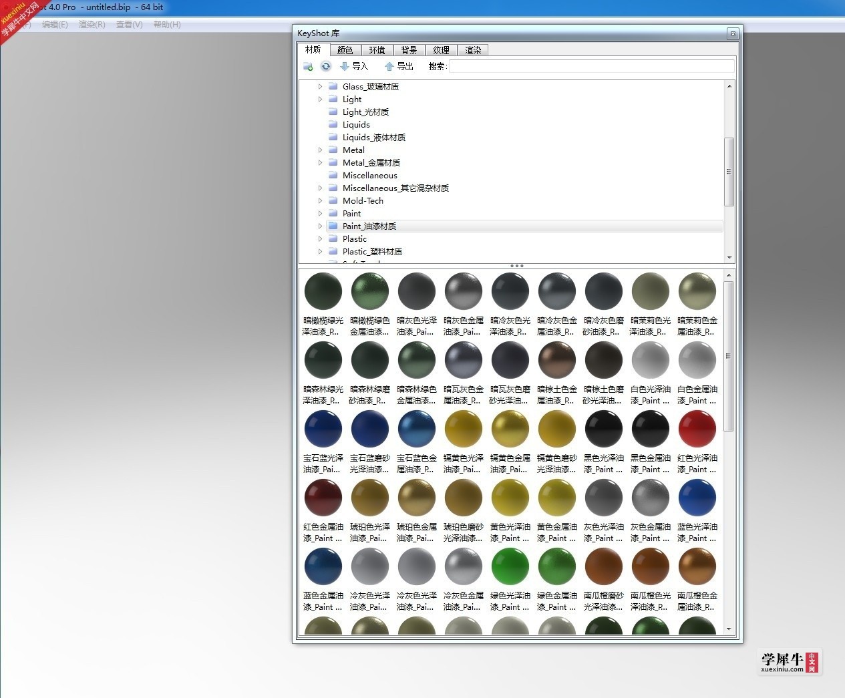The height and width of the screenshot is (698, 845).
Task: Select the 镉黄色光泽油漆 material sphere
Action: (x=464, y=429)
